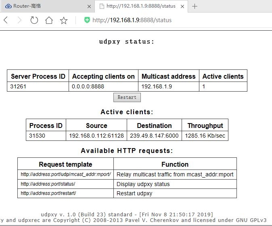
Task: Close the Router-高恪 tab
Action: (x=89, y=6)
